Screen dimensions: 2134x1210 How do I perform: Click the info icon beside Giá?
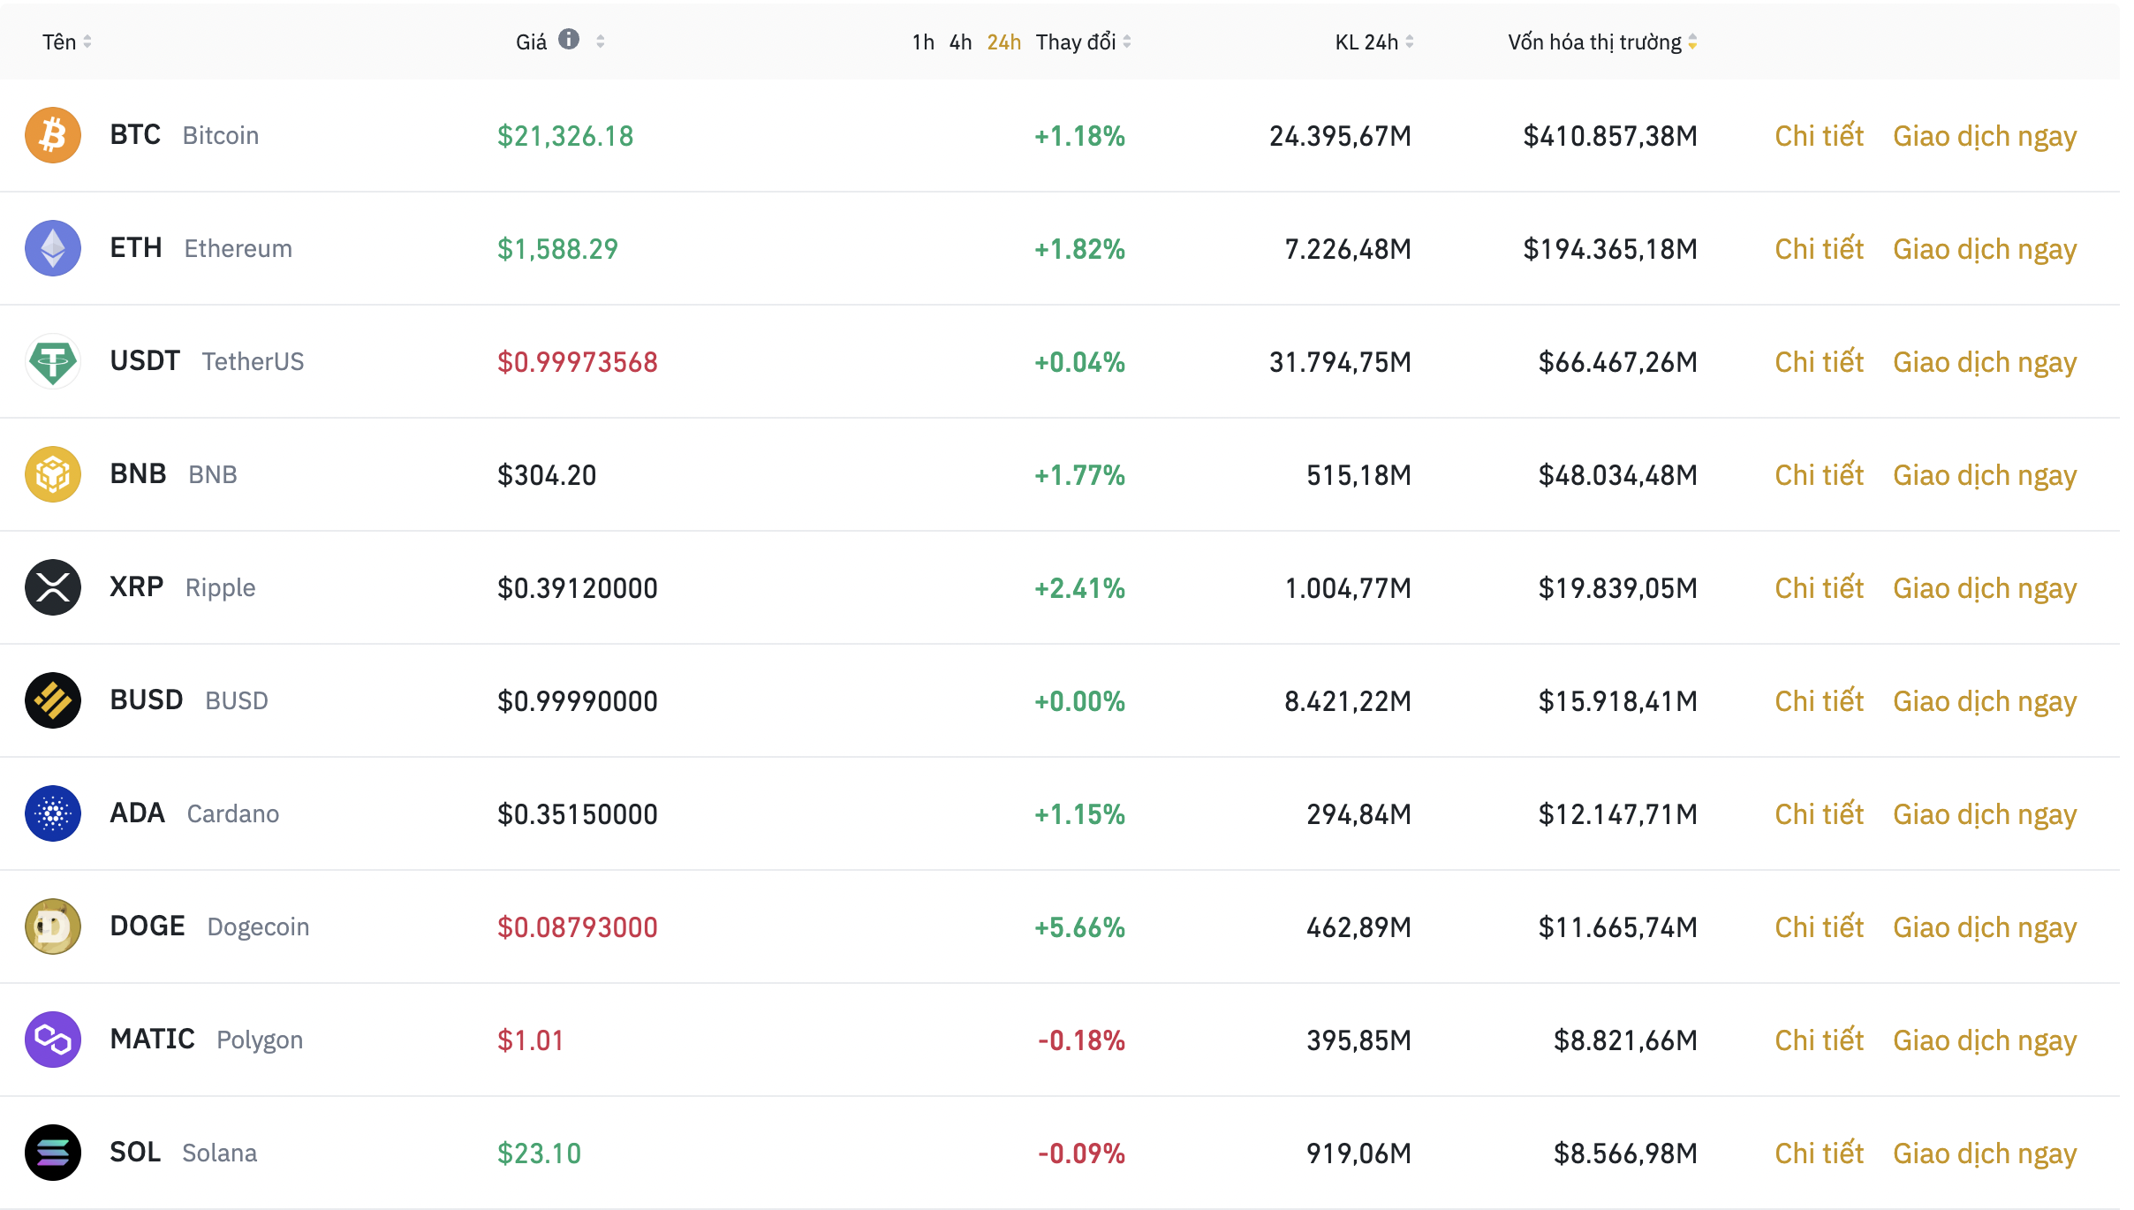[569, 40]
